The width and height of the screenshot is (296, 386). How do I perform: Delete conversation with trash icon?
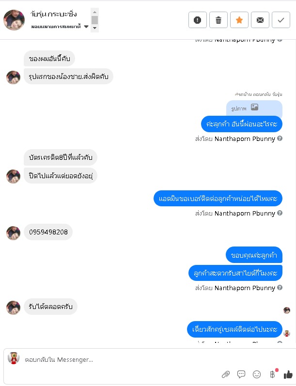click(x=218, y=20)
